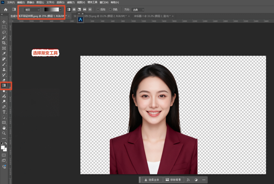Close the (5).png document tab
This screenshot has height=184, width=274.
129,16
